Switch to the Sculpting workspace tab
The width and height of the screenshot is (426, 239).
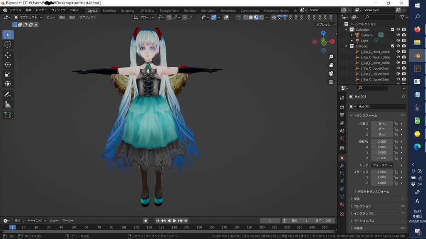[127, 11]
